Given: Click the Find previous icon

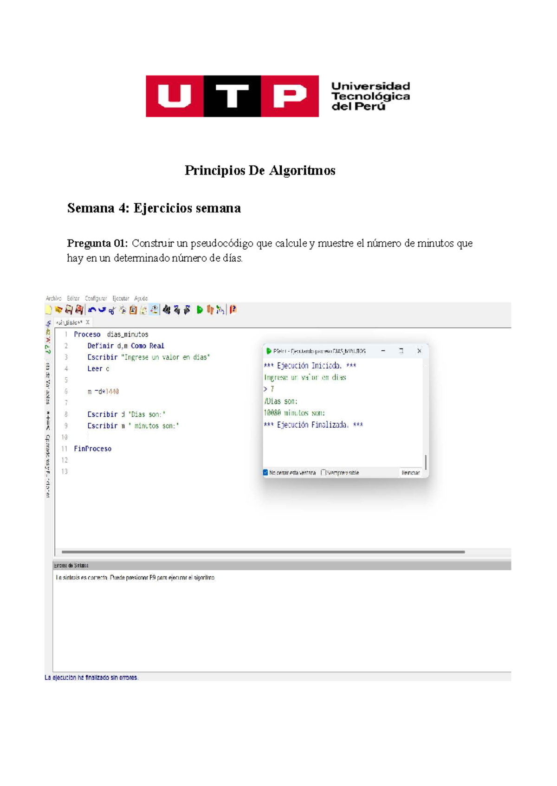Looking at the screenshot, I should pos(177,310).
